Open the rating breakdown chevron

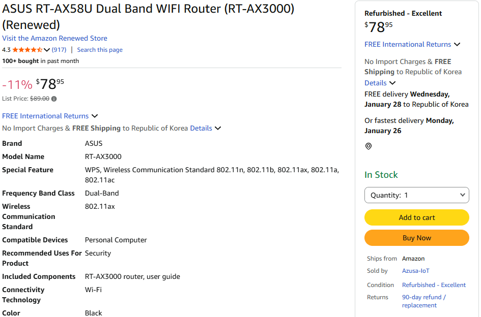(x=47, y=50)
